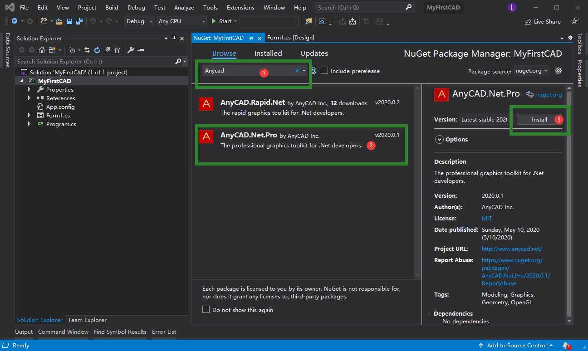Click the Home icon in Solution Explorer
The height and width of the screenshot is (351, 588).
(x=42, y=50)
